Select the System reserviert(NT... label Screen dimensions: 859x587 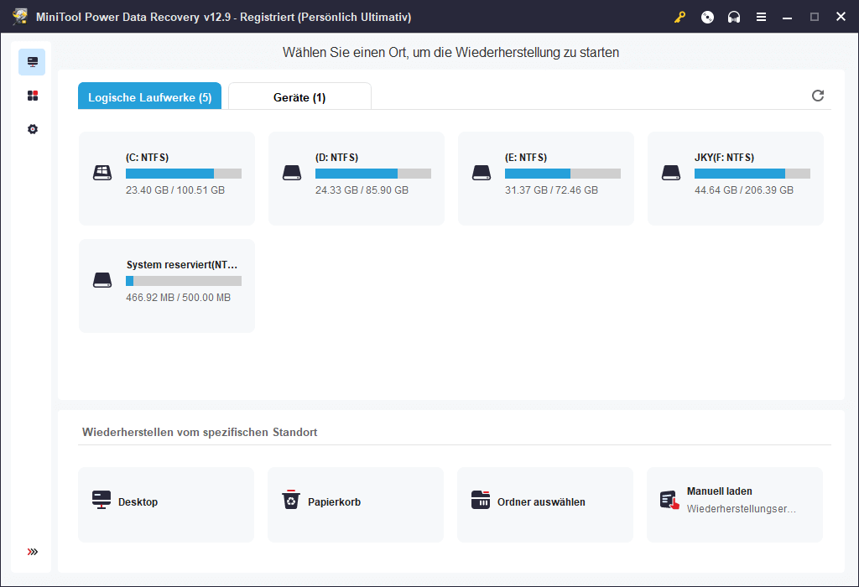point(182,265)
